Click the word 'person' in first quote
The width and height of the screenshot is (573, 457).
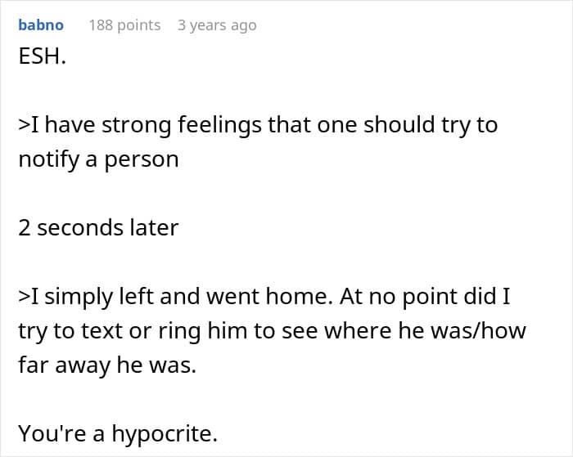click(142, 160)
